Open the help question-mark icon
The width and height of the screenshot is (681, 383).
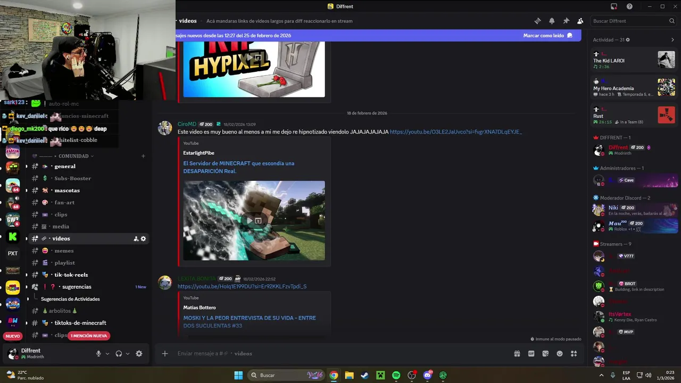(629, 6)
